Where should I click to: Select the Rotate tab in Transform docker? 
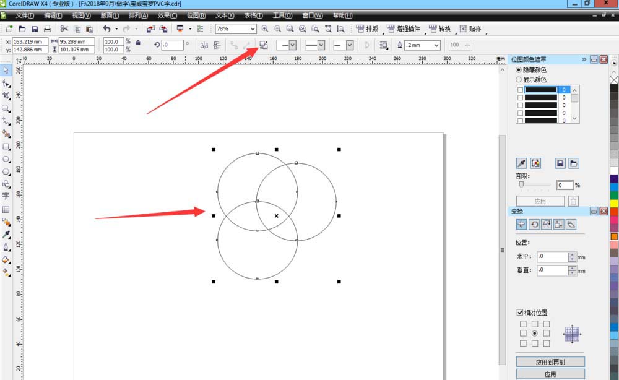[534, 224]
